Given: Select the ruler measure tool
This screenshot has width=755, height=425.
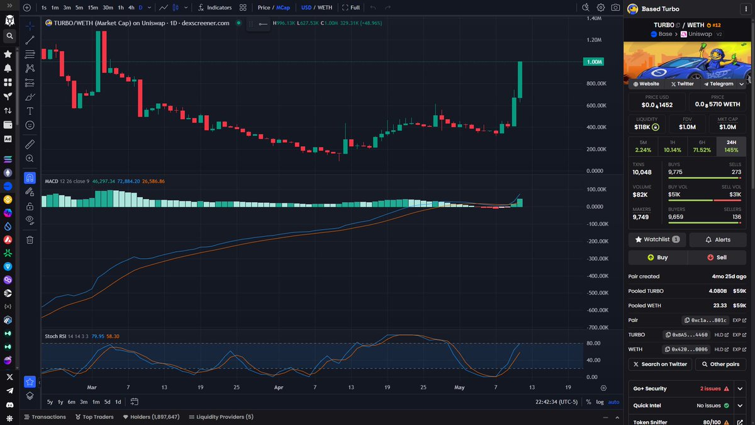Looking at the screenshot, I should pos(30,144).
